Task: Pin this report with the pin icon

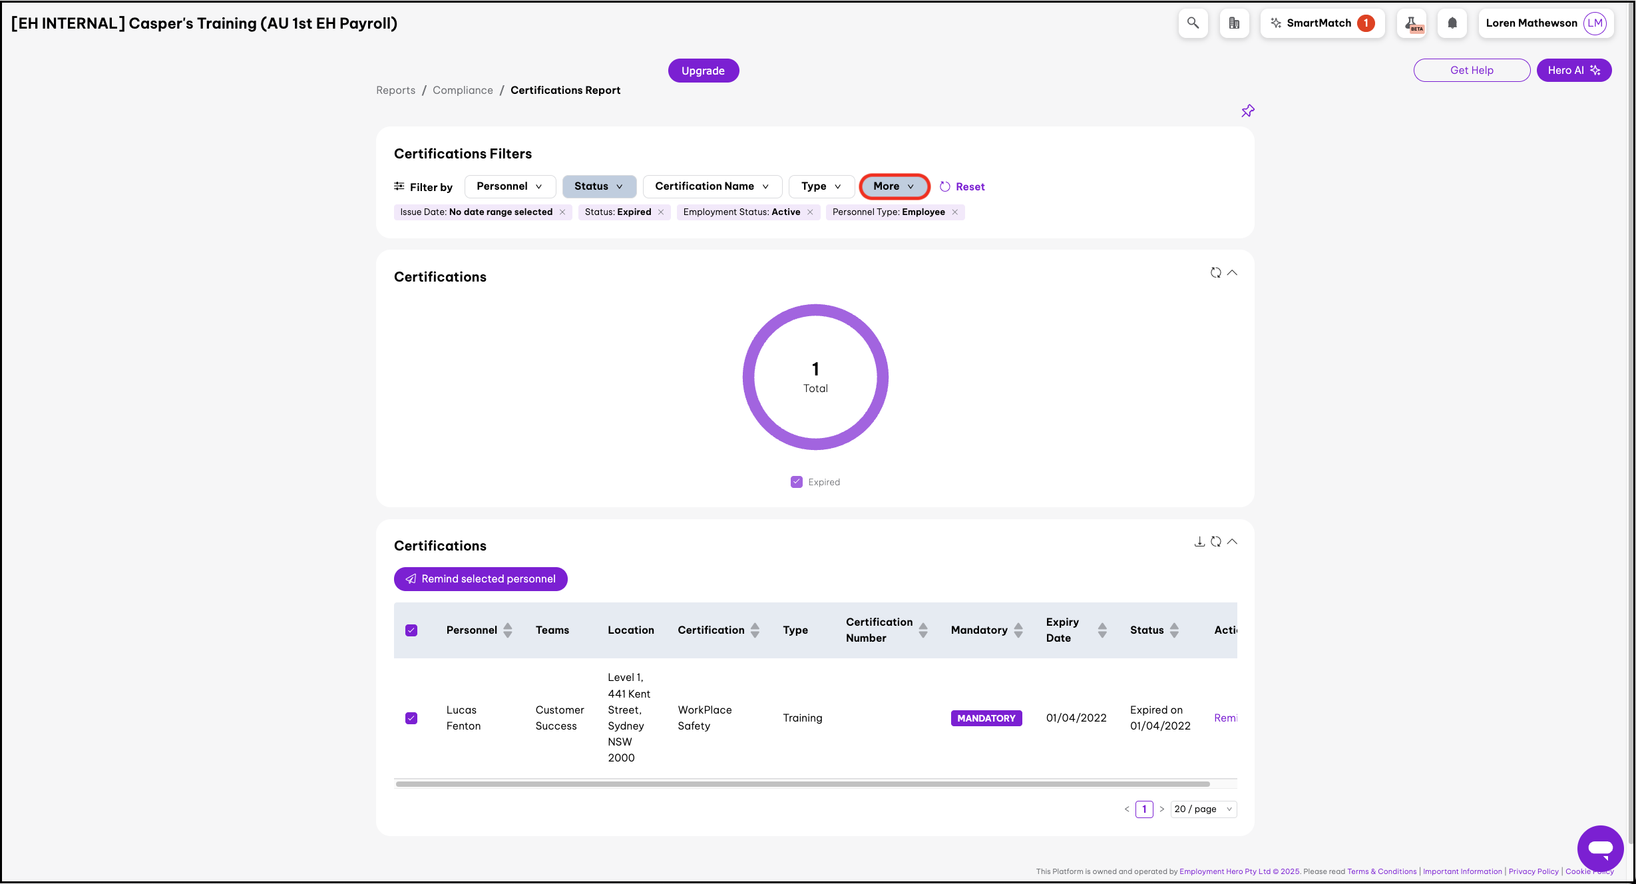Action: coord(1247,111)
